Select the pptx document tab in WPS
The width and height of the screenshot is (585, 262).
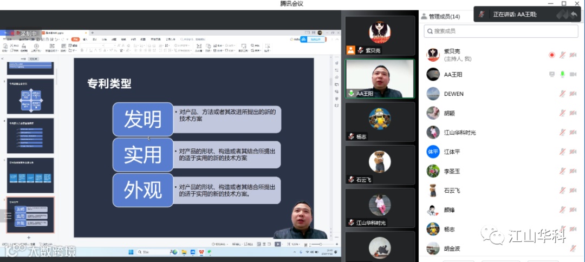[65, 33]
